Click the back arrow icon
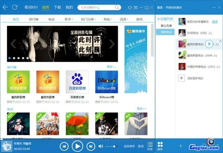Viewport: 223px width, 153px height. [5, 7]
